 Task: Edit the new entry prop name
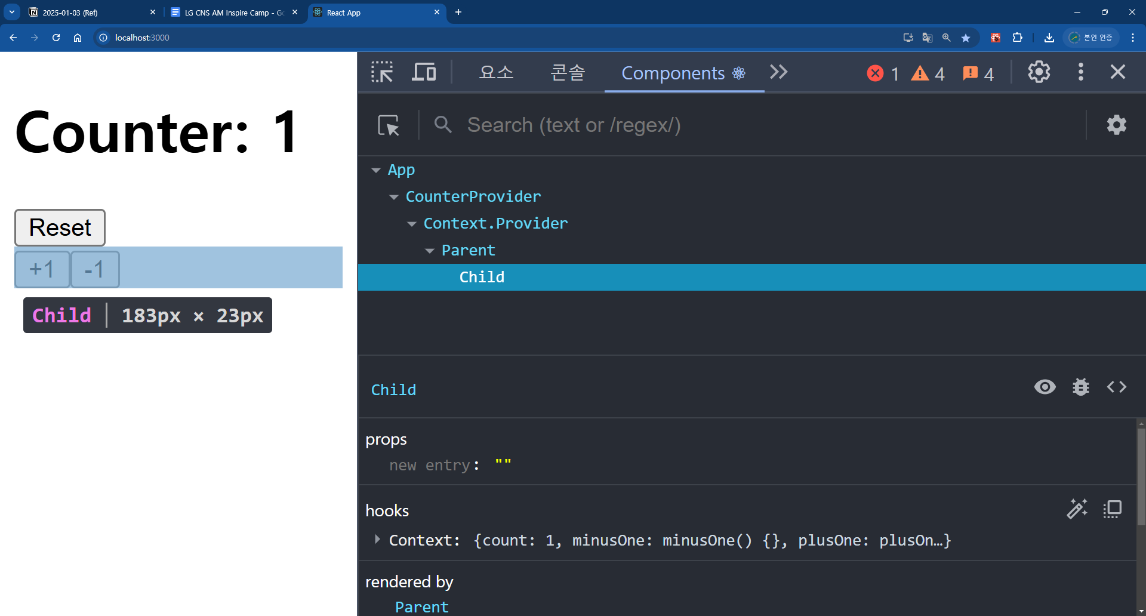click(430, 465)
